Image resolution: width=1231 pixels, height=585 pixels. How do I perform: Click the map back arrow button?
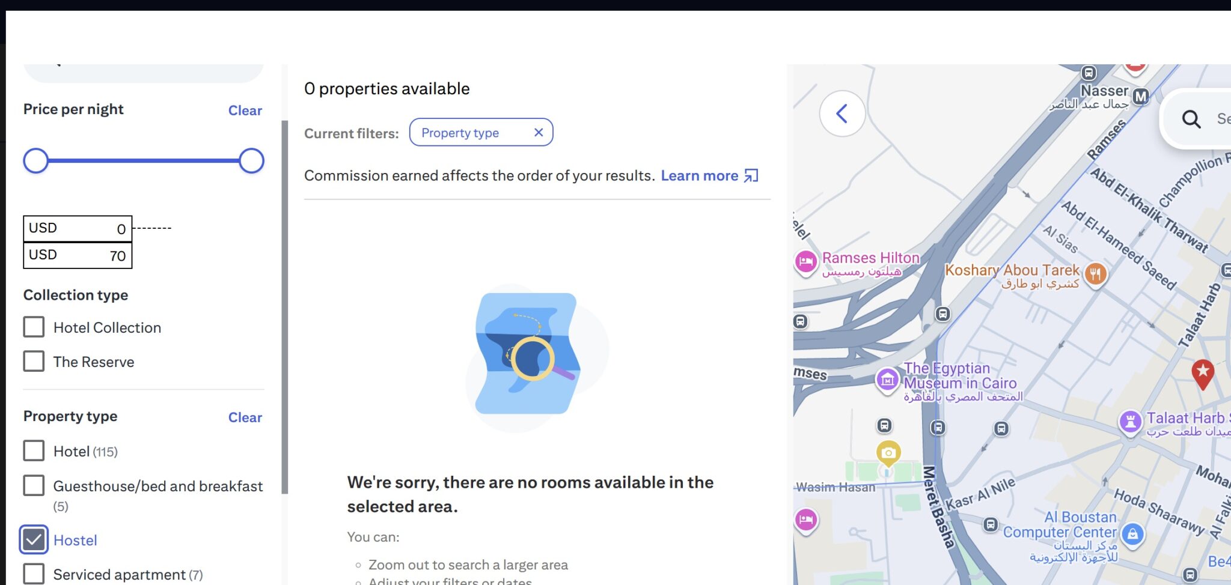pyautogui.click(x=842, y=114)
